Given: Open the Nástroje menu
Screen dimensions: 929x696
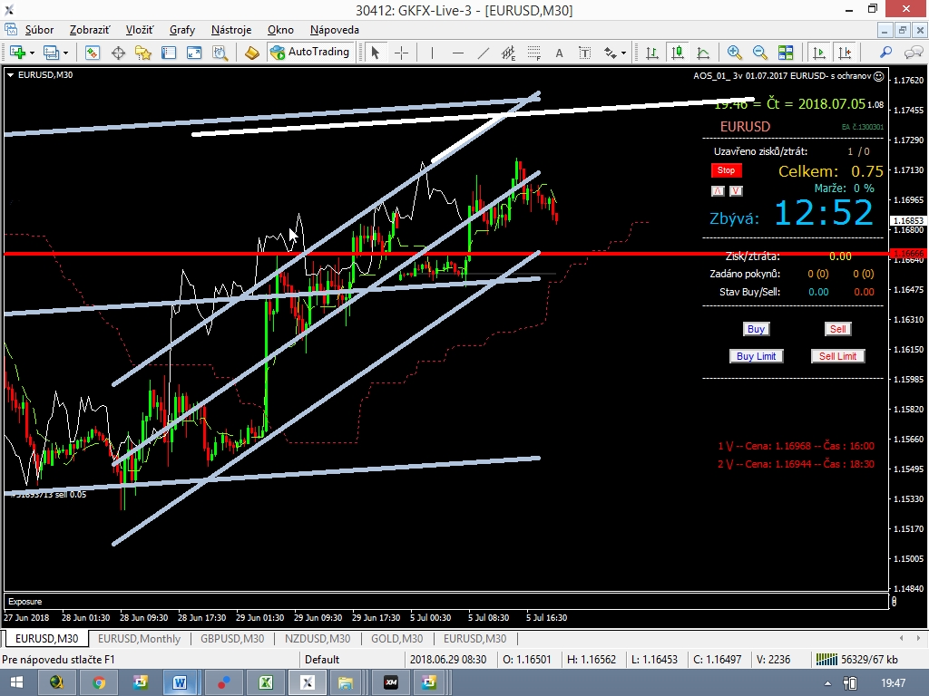Looking at the screenshot, I should (x=231, y=30).
